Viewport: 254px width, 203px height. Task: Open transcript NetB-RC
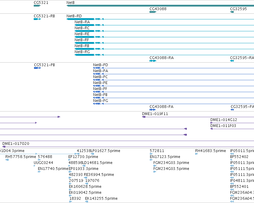(x=82, y=28)
